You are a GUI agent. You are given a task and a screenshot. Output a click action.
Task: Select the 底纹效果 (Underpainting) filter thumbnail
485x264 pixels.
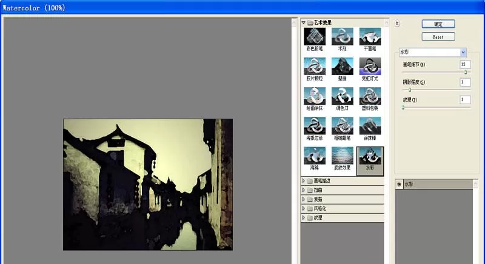(x=342, y=156)
